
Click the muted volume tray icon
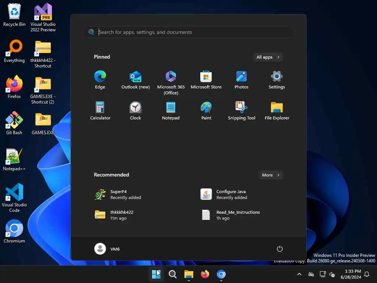332,274
